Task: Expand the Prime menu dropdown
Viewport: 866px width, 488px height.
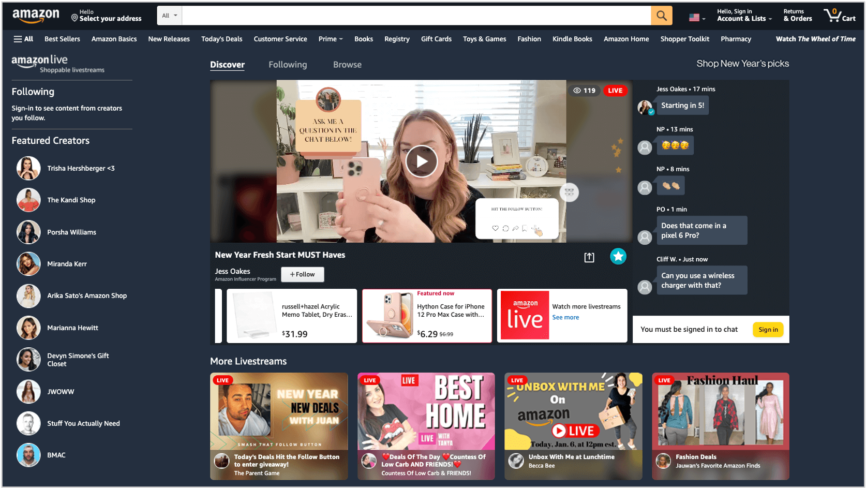Action: click(331, 39)
